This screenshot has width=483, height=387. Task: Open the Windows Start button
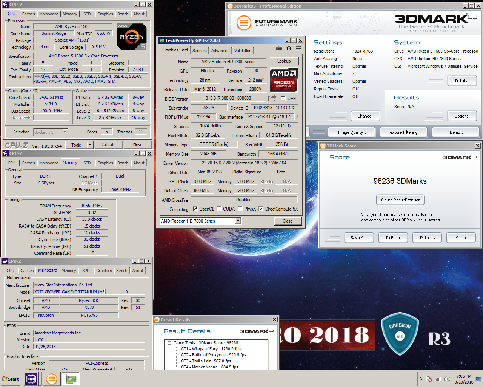pos(11,379)
